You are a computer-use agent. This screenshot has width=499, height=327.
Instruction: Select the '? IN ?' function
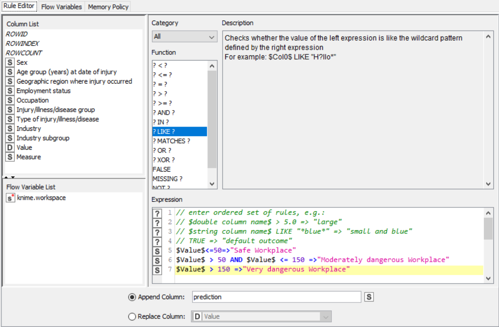pos(180,122)
